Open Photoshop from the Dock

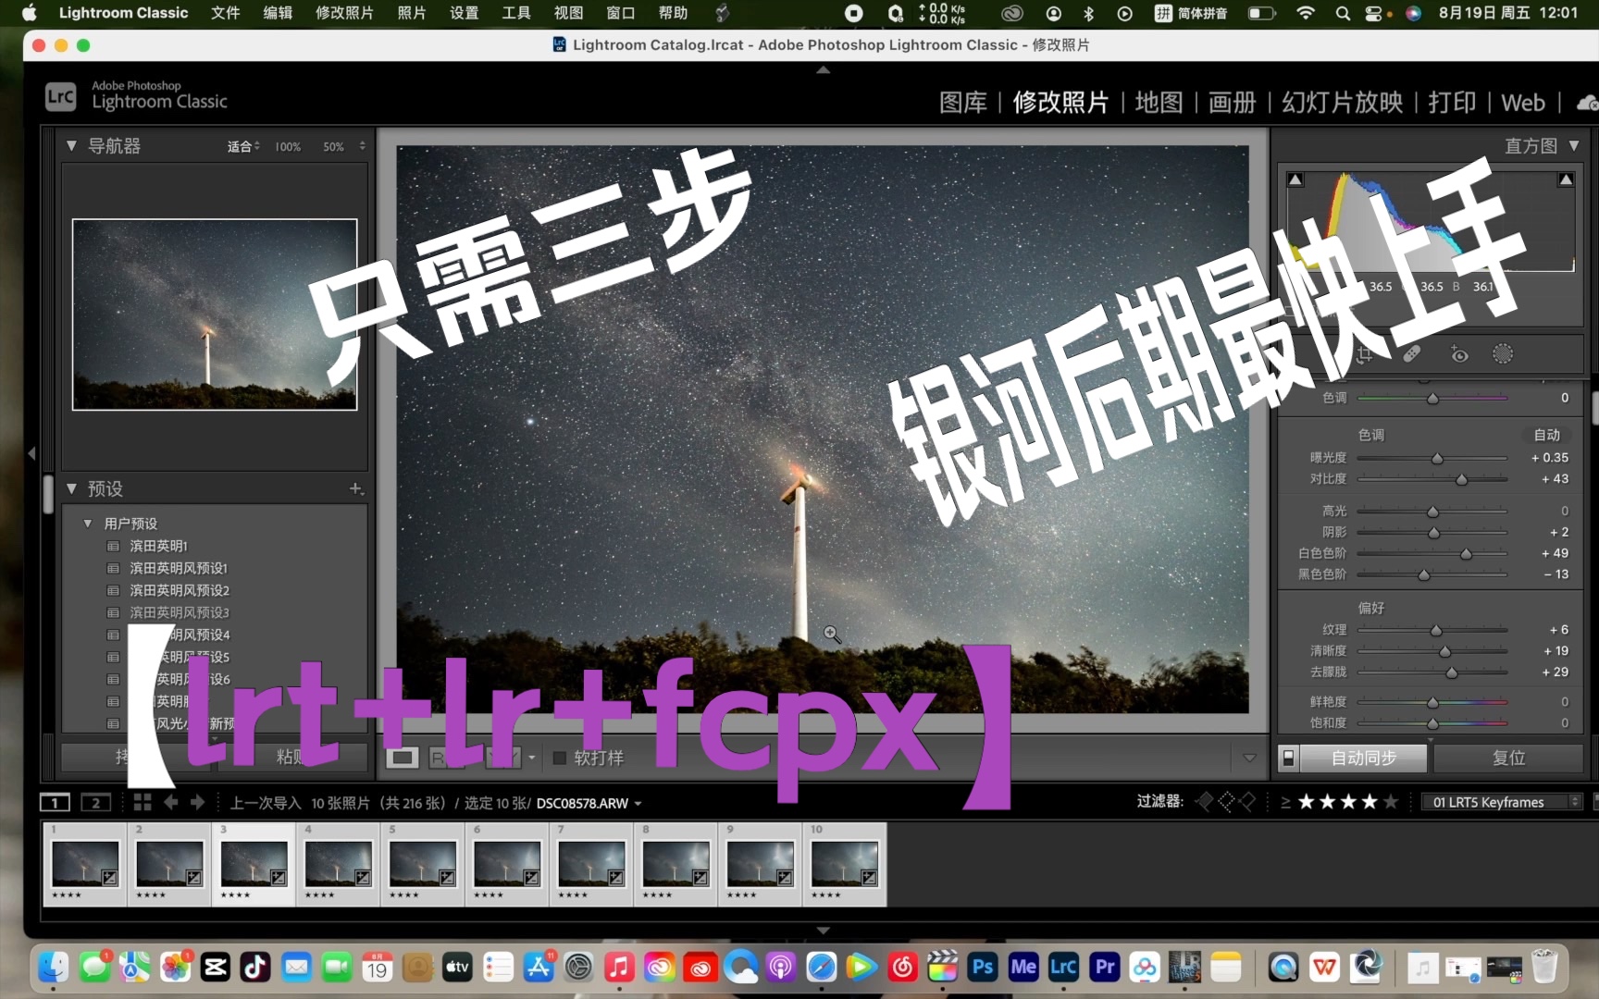tap(983, 968)
